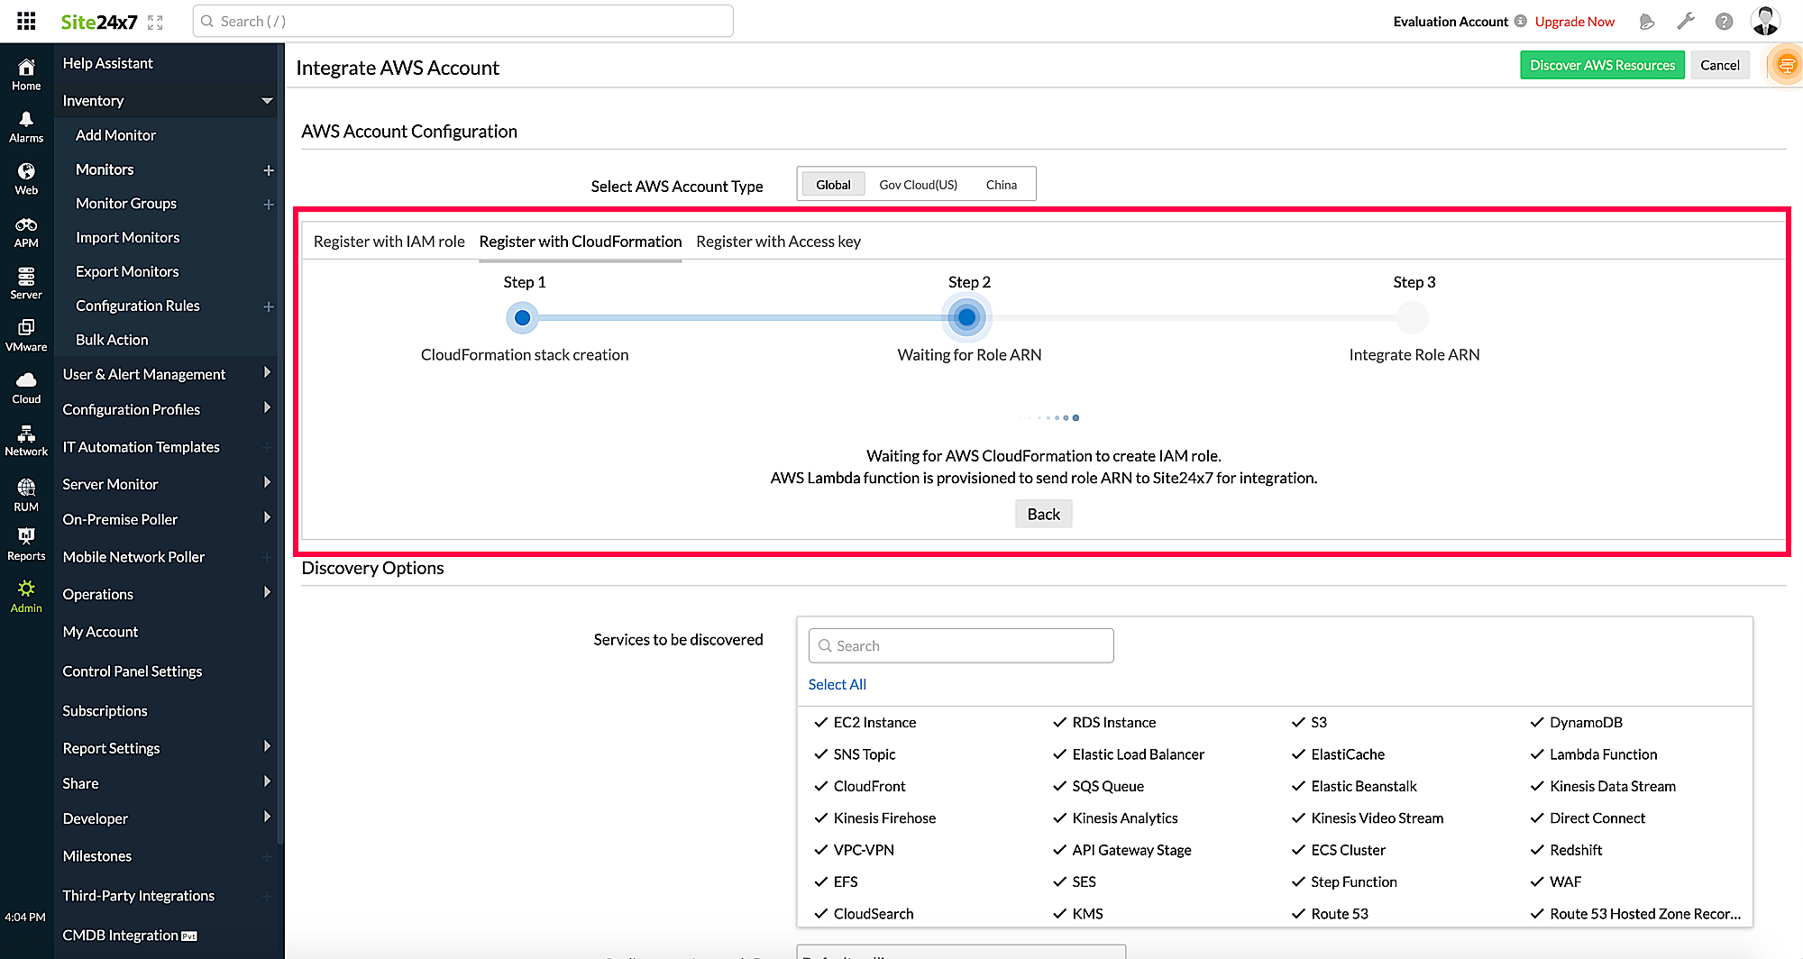This screenshot has width=1803, height=959.
Task: Click the help question mark icon
Action: pyautogui.click(x=1724, y=22)
